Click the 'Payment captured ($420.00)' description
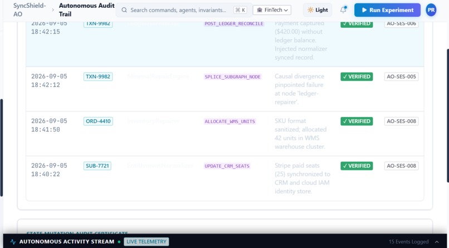Screen dimensions: 449x248 tap(301, 40)
